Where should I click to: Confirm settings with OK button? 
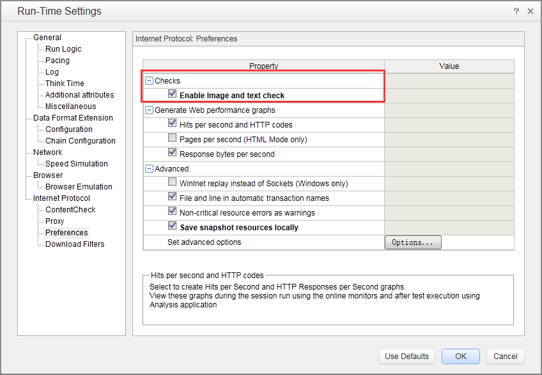click(x=461, y=357)
